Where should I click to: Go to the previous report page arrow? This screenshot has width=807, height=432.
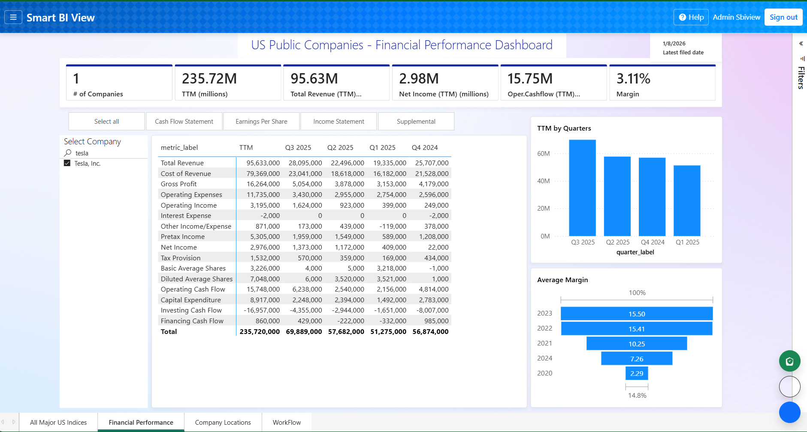(x=3, y=422)
